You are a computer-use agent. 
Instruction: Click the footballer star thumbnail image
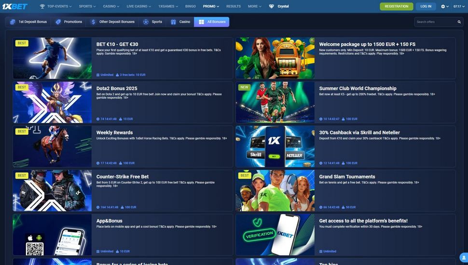pyautogui.click(x=52, y=58)
